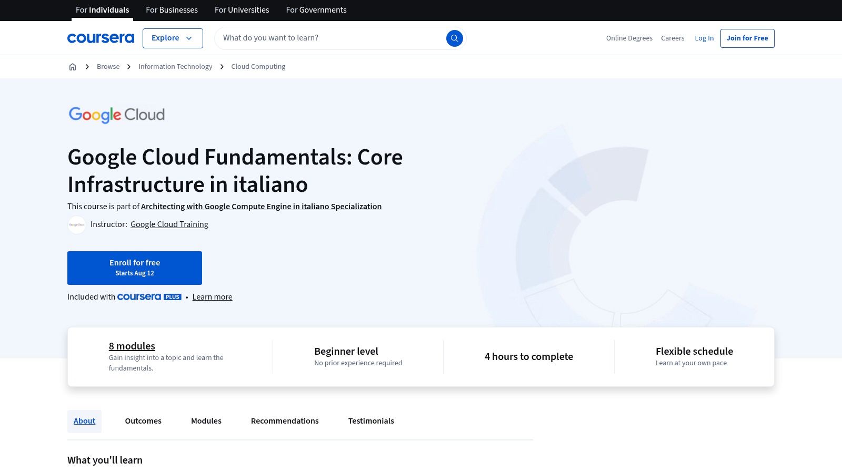Open the Careers link

(673, 38)
